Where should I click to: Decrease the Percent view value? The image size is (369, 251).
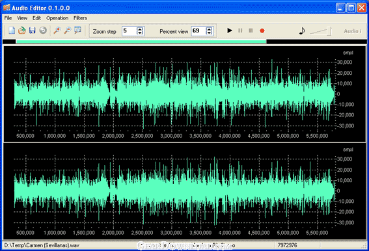coord(209,33)
